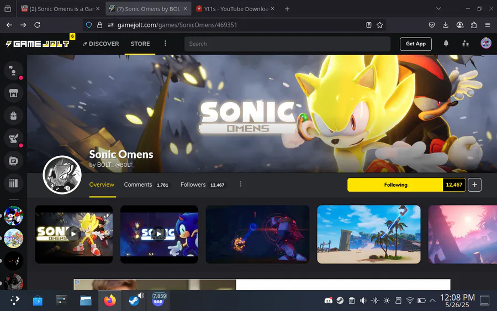
Task: Open the application launcher in taskbar
Action: pyautogui.click(x=14, y=300)
